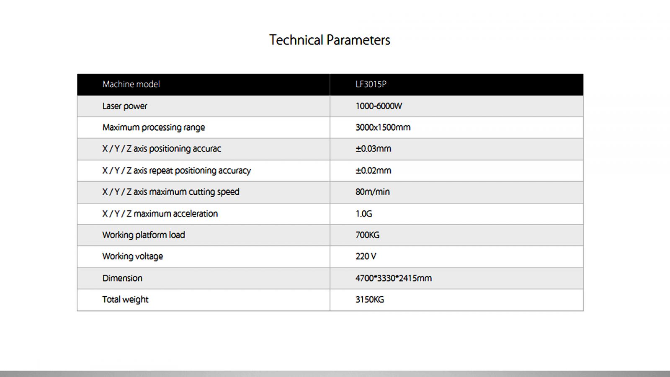
Task: Click the Technical Parameters heading
Action: [x=330, y=40]
